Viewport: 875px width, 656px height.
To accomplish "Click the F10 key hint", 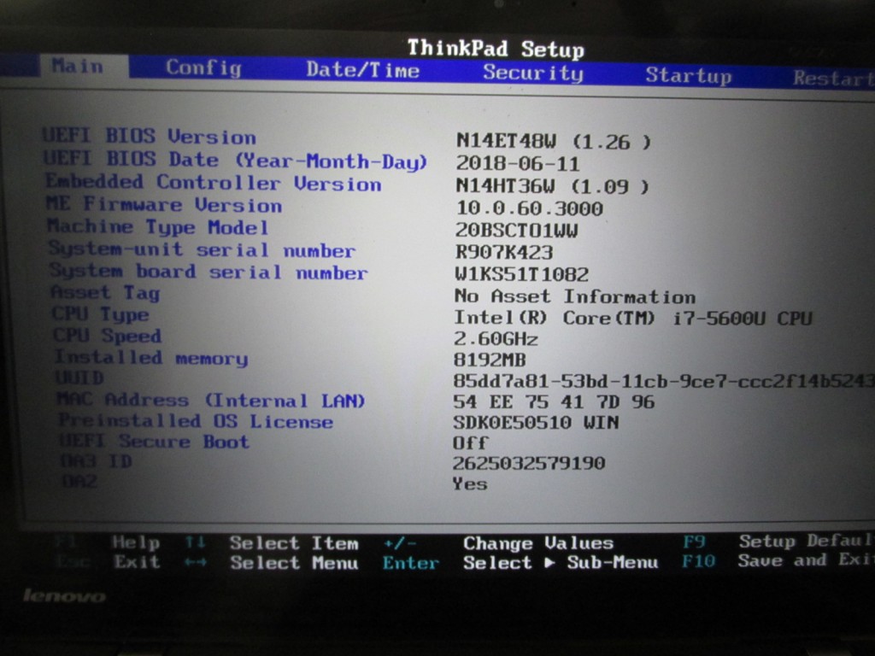I will click(x=698, y=560).
